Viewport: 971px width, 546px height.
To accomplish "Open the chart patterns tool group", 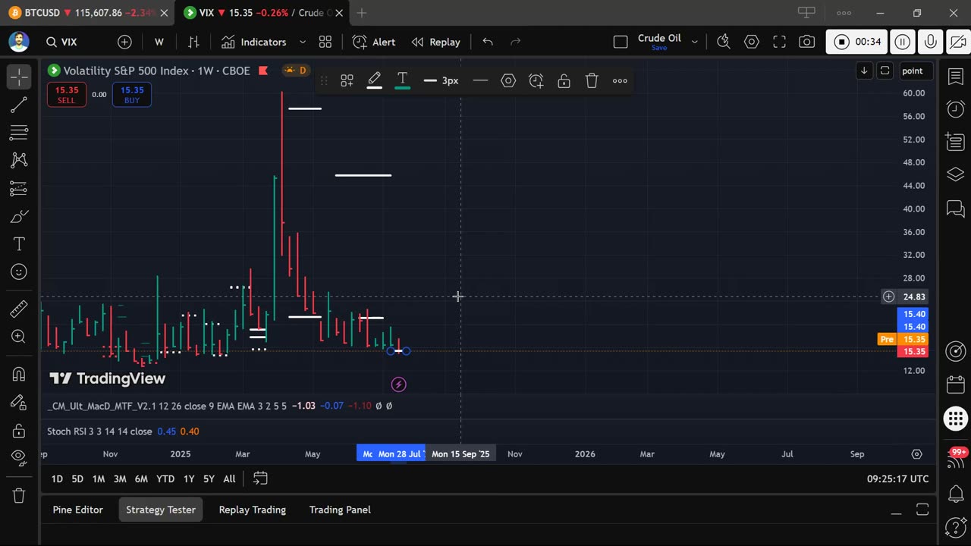I will (x=19, y=160).
